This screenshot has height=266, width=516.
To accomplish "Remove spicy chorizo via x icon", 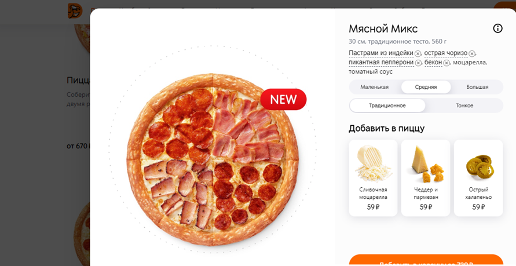I will click(x=471, y=53).
